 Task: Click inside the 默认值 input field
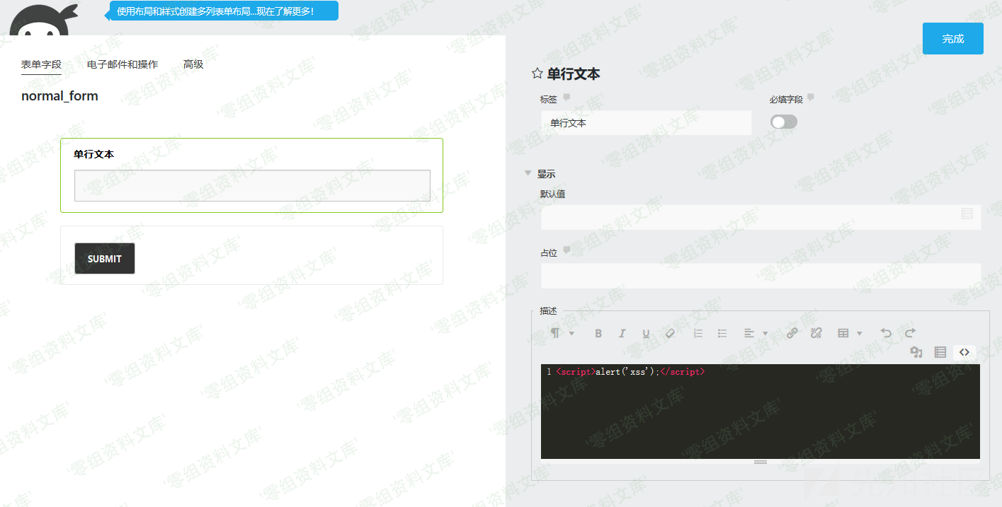(761, 217)
